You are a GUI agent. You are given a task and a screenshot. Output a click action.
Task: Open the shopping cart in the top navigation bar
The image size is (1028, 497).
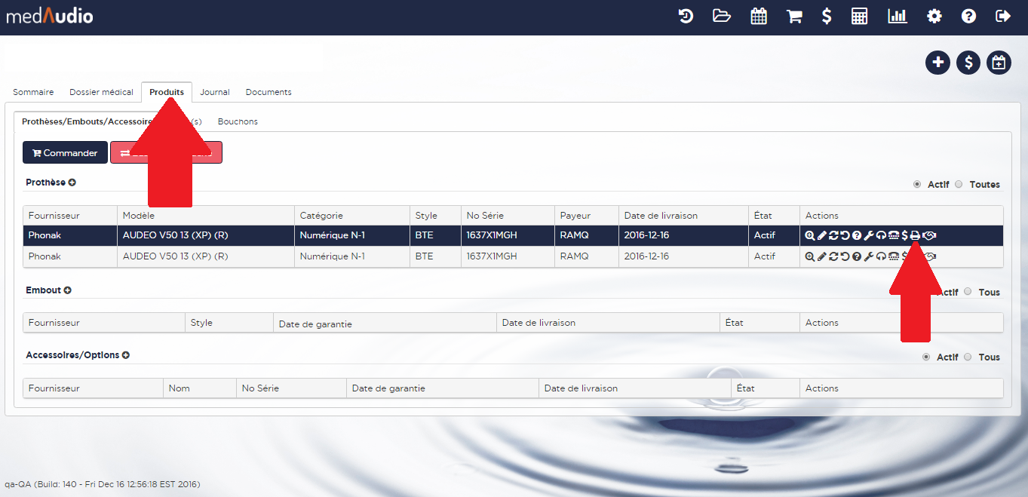click(x=794, y=16)
